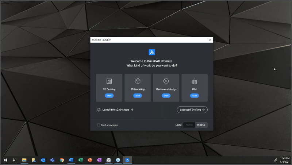Launch Google Chrome from the taskbar
This screenshot has width=292, height=165.
(62, 160)
